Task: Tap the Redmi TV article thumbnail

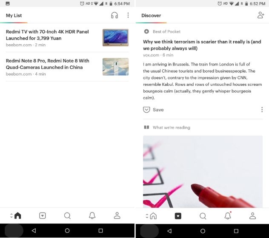Action: 115,37
